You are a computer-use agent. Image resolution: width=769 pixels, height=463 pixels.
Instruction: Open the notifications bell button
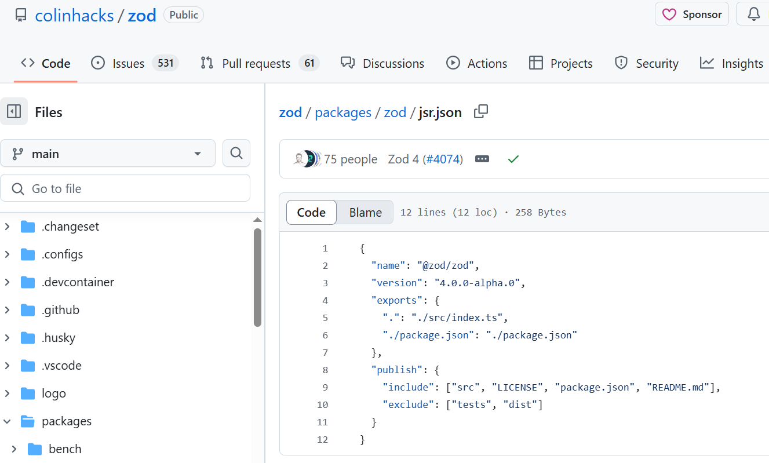point(753,14)
